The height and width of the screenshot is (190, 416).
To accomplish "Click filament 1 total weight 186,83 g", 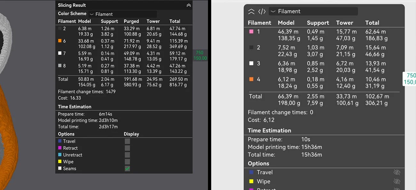I will (x=377, y=38).
